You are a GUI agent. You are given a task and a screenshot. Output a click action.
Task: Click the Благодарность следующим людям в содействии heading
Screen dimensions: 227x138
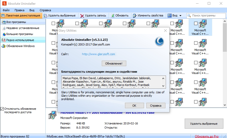tap(99, 72)
